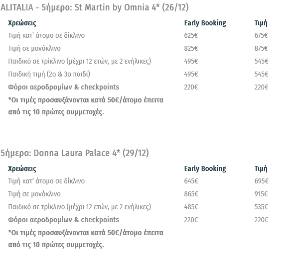Screen dimensions: 296x257
Task: Click the 535€ child triple room price
Action: point(261,207)
